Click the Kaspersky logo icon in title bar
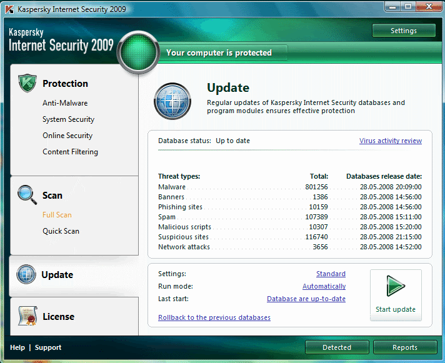 coord(9,9)
